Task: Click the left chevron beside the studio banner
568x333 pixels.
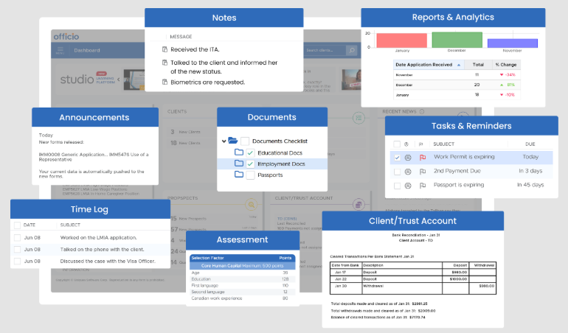Action: click(x=119, y=80)
